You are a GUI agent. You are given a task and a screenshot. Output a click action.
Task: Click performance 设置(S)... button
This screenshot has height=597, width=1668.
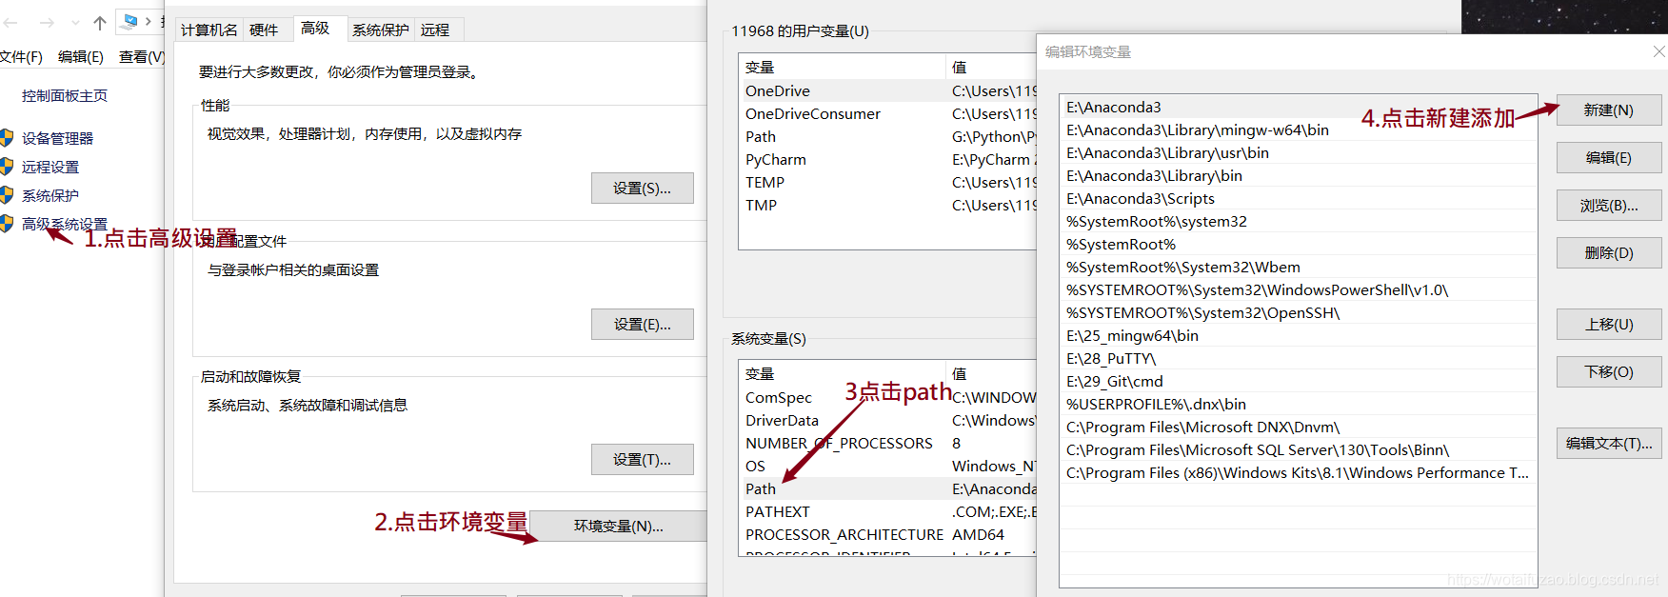pyautogui.click(x=642, y=189)
